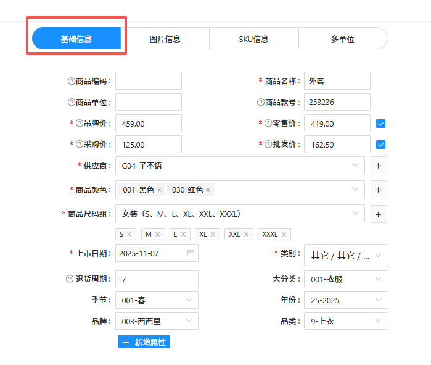Click the 新增属性 button
431x365 pixels.
[x=144, y=342]
